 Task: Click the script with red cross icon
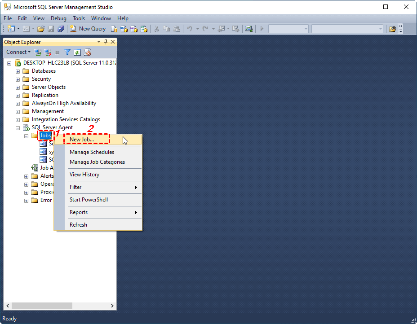(87, 53)
